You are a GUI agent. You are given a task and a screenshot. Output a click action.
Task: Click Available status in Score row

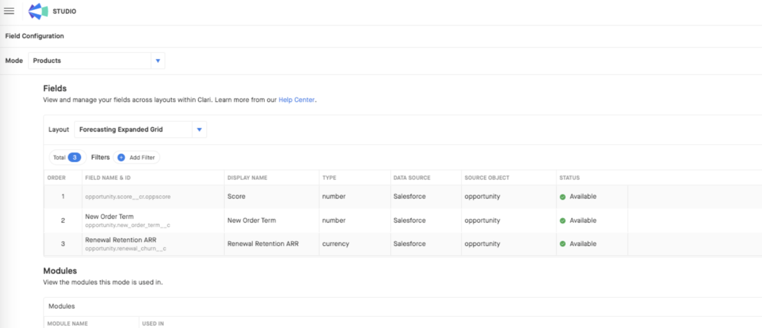583,196
